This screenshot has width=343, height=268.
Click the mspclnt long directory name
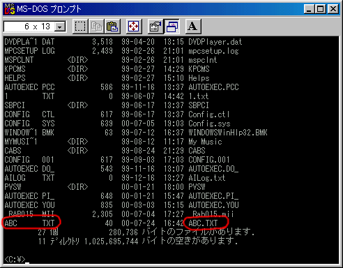coord(203,60)
